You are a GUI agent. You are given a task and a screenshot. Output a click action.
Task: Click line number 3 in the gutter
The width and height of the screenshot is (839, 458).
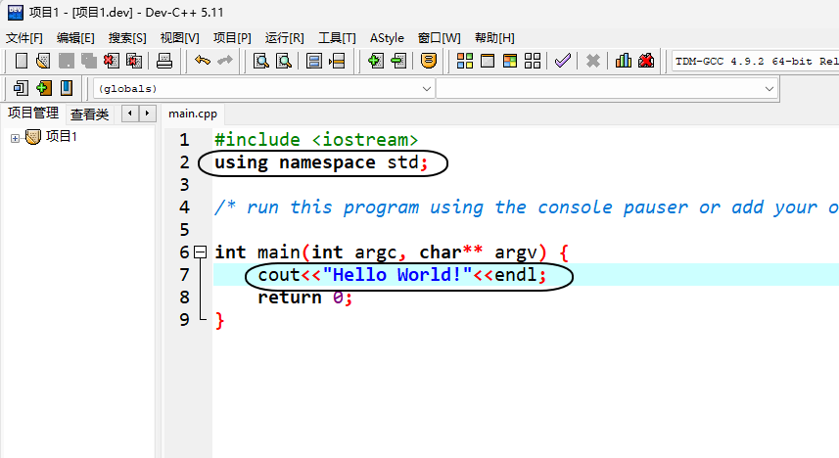point(185,185)
